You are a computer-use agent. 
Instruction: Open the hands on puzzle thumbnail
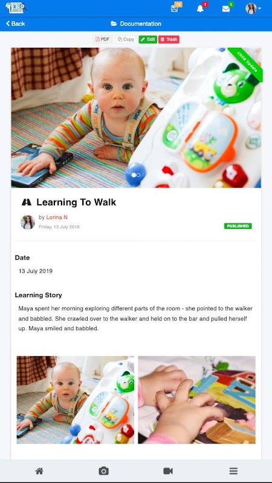coord(197,400)
